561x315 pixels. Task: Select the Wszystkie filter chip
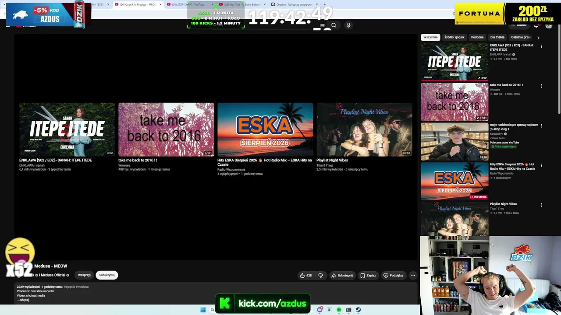point(430,37)
